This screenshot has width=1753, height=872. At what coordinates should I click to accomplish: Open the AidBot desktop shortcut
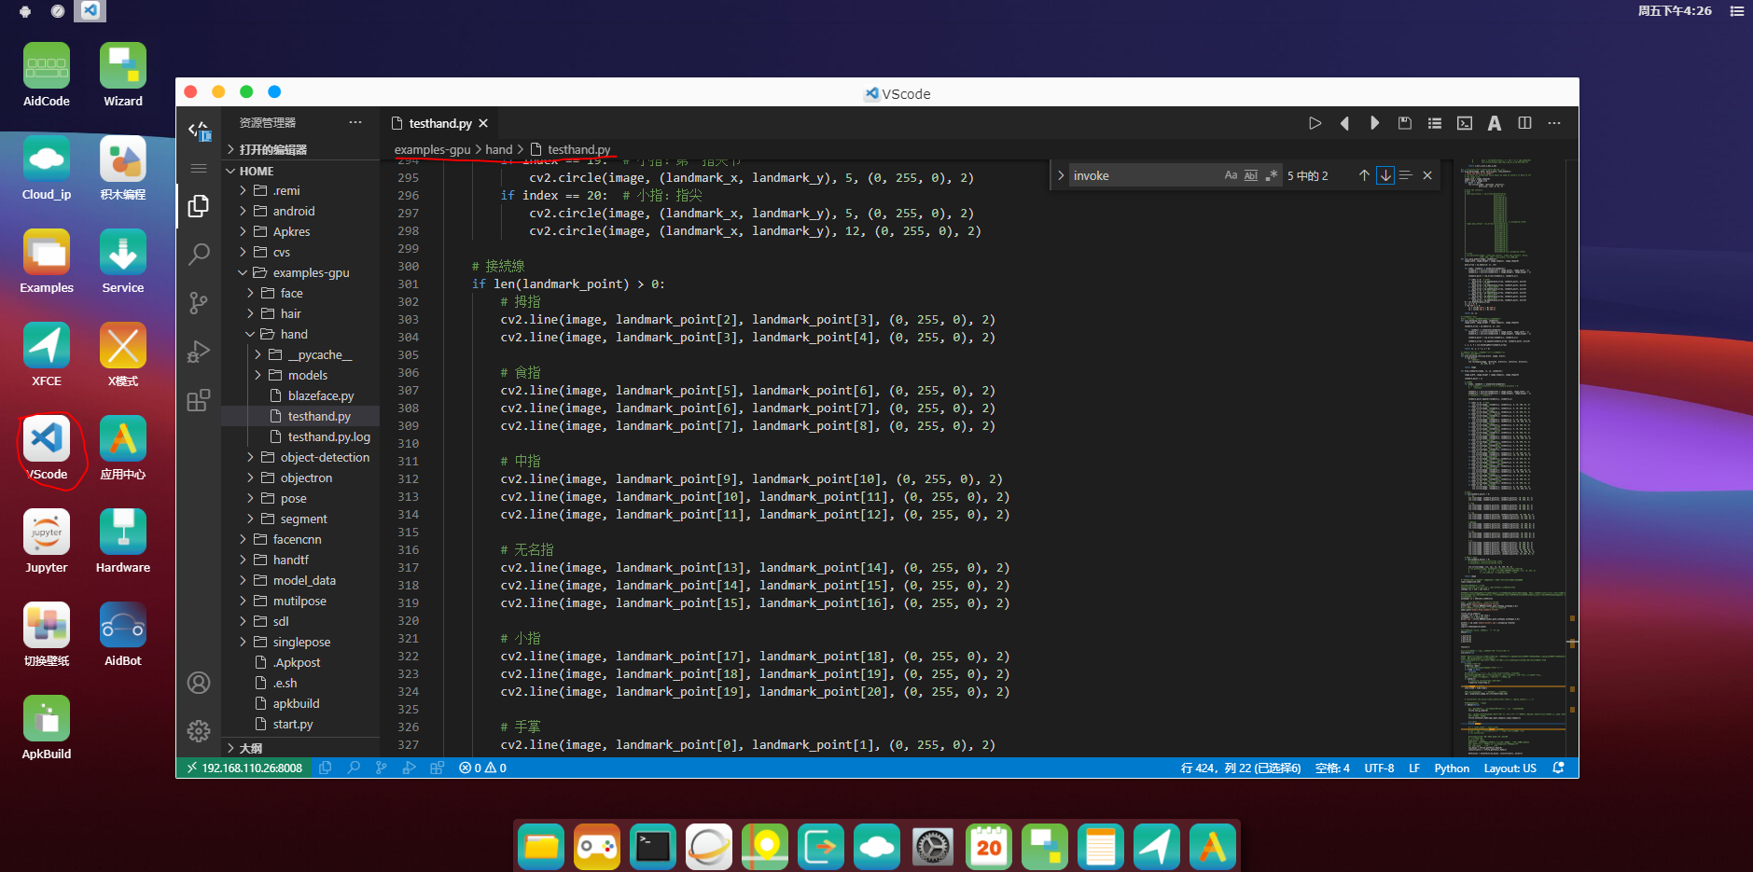[123, 635]
